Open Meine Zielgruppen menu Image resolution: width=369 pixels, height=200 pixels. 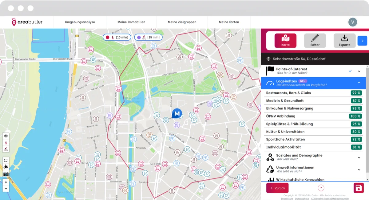tap(182, 22)
